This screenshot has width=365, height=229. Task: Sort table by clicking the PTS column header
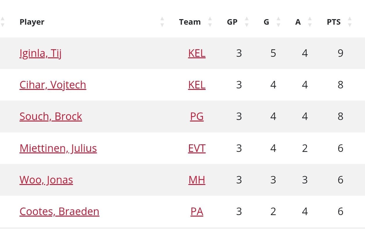[x=334, y=22]
